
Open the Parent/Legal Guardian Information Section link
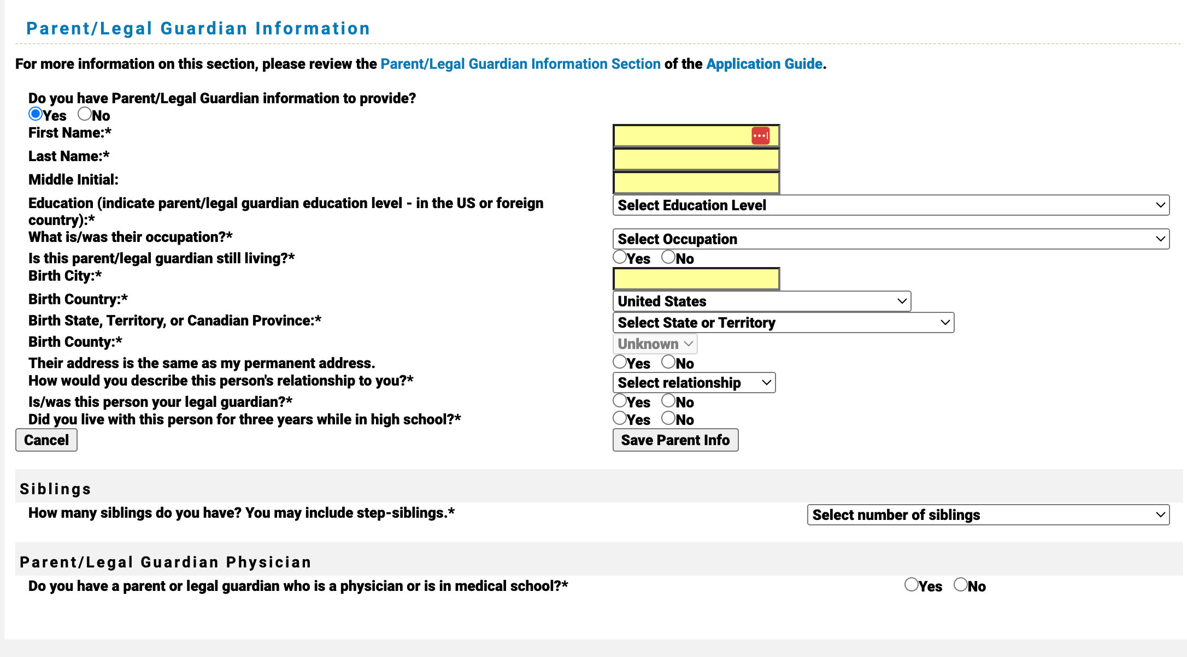pyautogui.click(x=520, y=64)
